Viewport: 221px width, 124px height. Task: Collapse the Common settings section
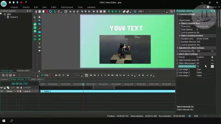point(177,14)
